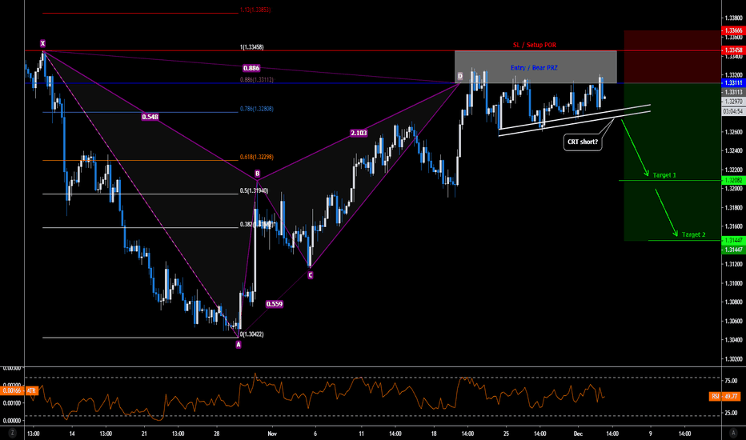
Task: Select the purple C point marker
Action: pyautogui.click(x=311, y=274)
